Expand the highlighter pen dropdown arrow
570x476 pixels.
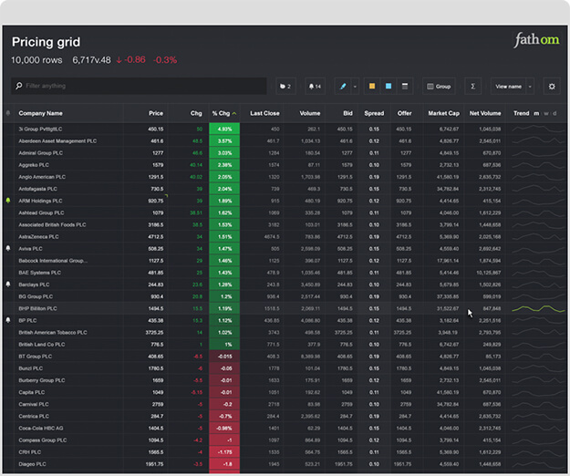(x=355, y=87)
